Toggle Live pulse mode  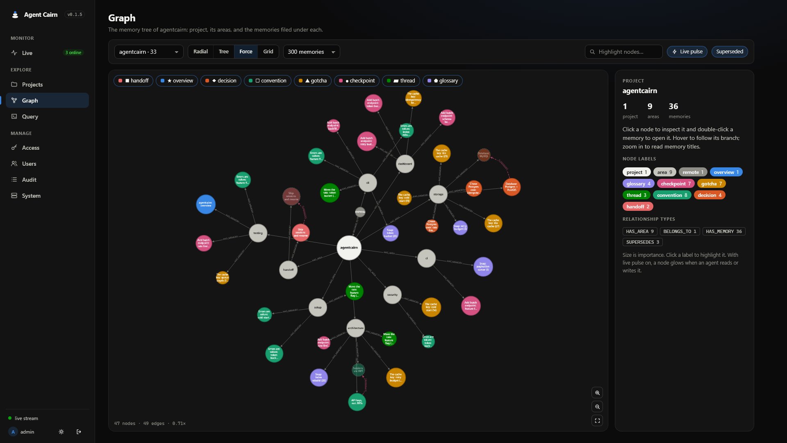pyautogui.click(x=687, y=52)
